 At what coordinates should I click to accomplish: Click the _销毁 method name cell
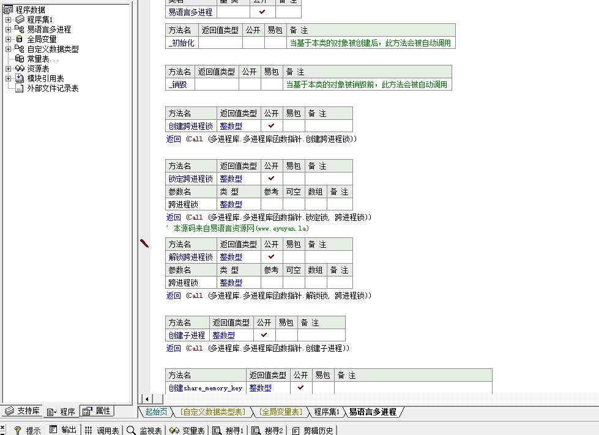(x=180, y=84)
